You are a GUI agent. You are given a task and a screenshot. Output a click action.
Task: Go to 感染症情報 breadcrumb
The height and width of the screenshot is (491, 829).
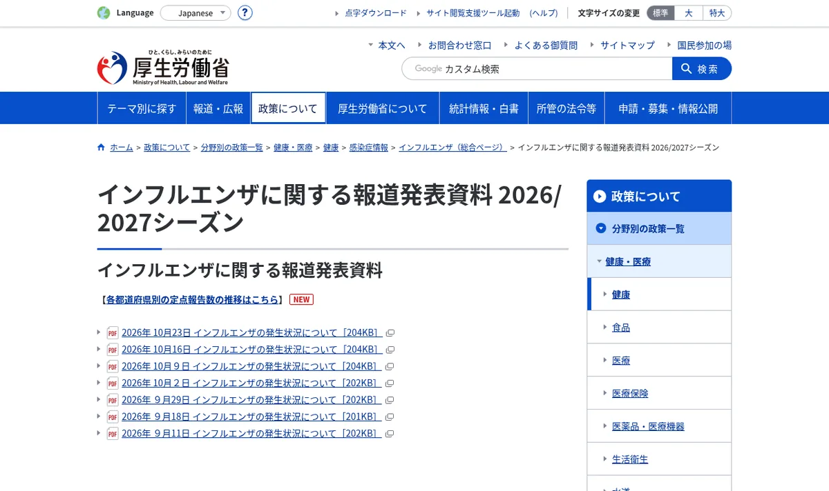click(369, 148)
